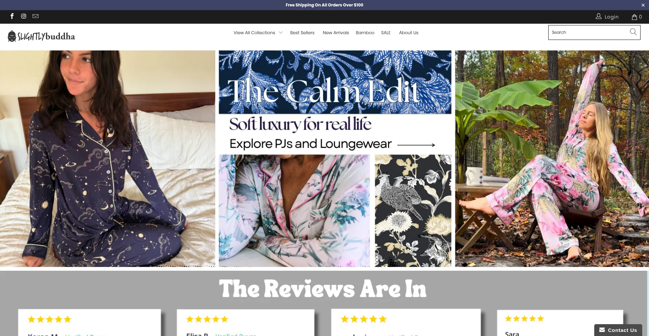Image resolution: width=649 pixels, height=336 pixels.
Task: Open the New Arrivals page
Action: pyautogui.click(x=336, y=33)
